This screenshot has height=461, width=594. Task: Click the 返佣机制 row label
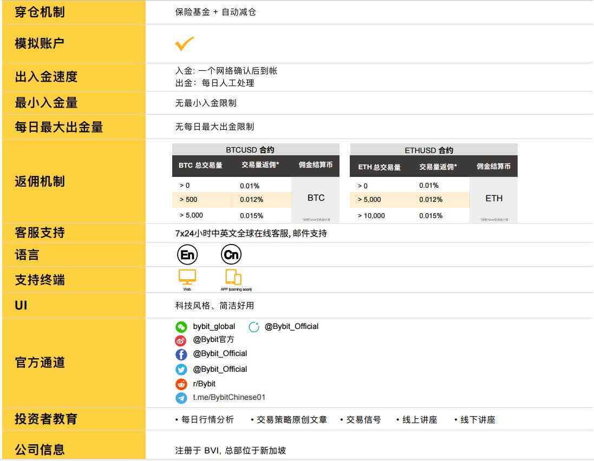coord(40,181)
